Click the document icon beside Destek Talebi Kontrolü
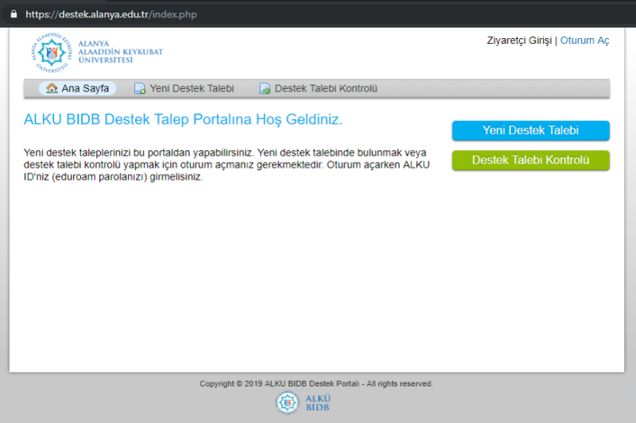Viewport: 636px width, 423px height. (x=265, y=88)
